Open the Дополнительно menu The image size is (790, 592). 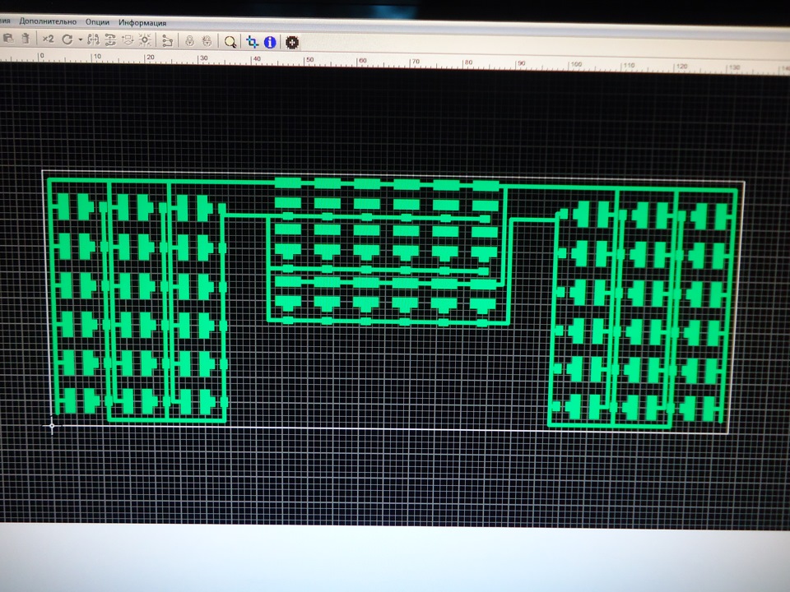click(x=48, y=21)
